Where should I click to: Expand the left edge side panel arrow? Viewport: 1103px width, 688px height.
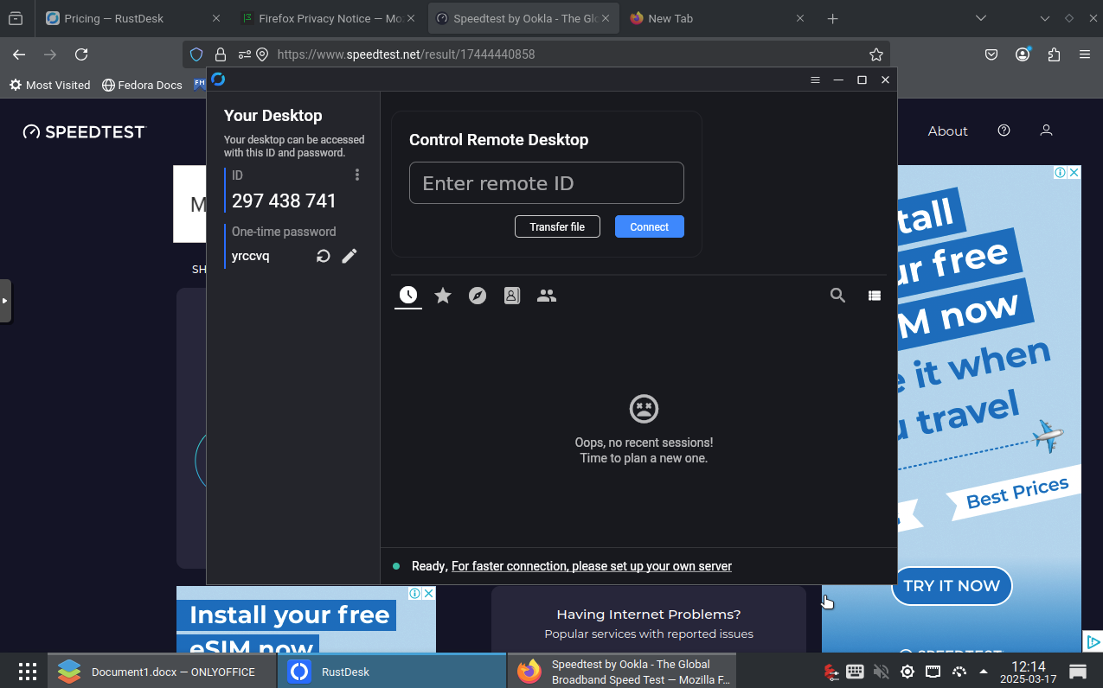(x=5, y=301)
